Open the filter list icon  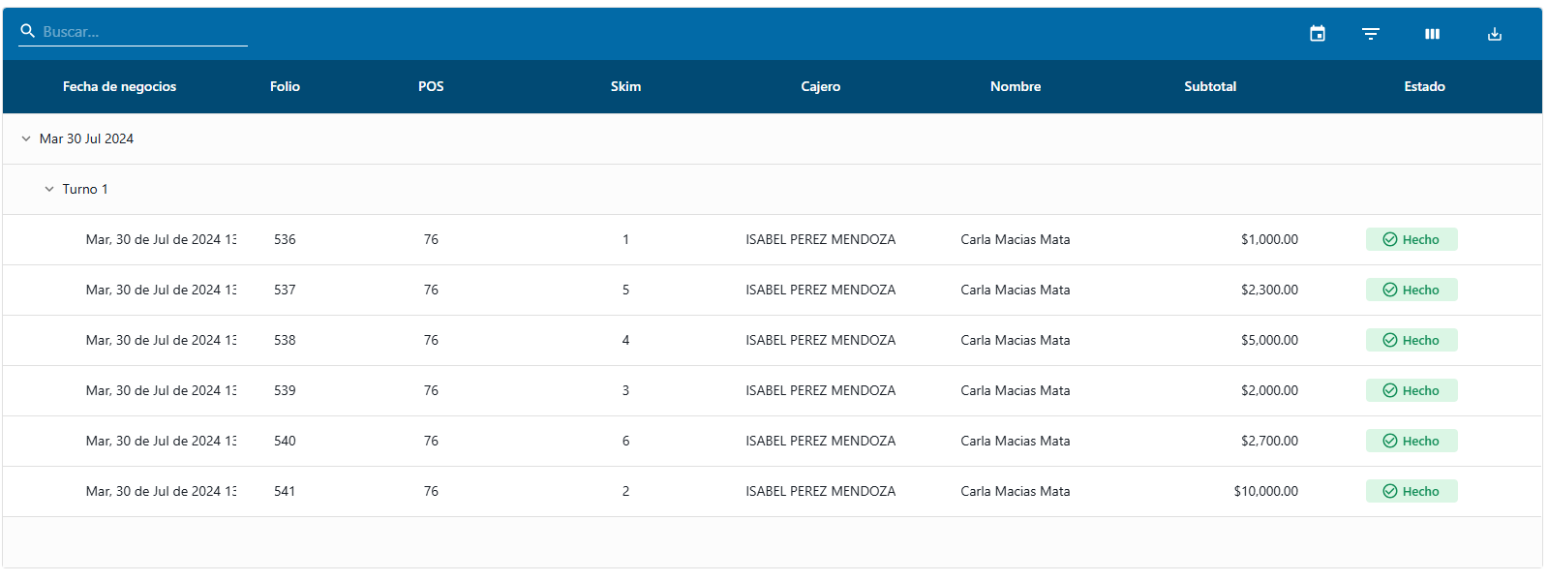tap(1371, 34)
